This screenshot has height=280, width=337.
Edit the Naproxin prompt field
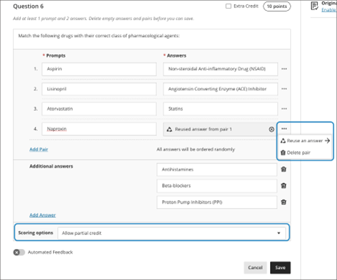point(99,129)
